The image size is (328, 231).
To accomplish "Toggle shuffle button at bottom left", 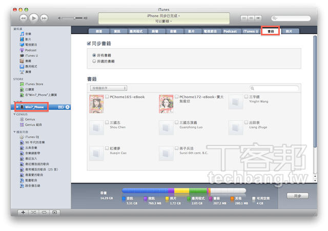I will 33,213.
